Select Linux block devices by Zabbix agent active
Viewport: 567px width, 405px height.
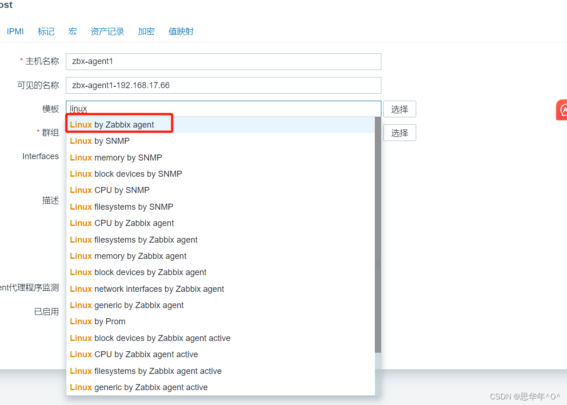tap(220, 338)
